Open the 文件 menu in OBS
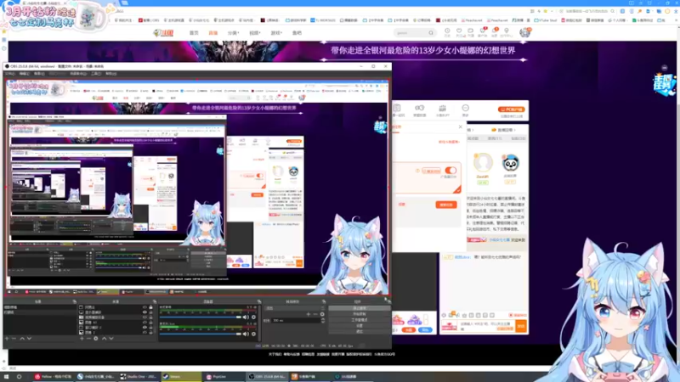 pyautogui.click(x=9, y=74)
